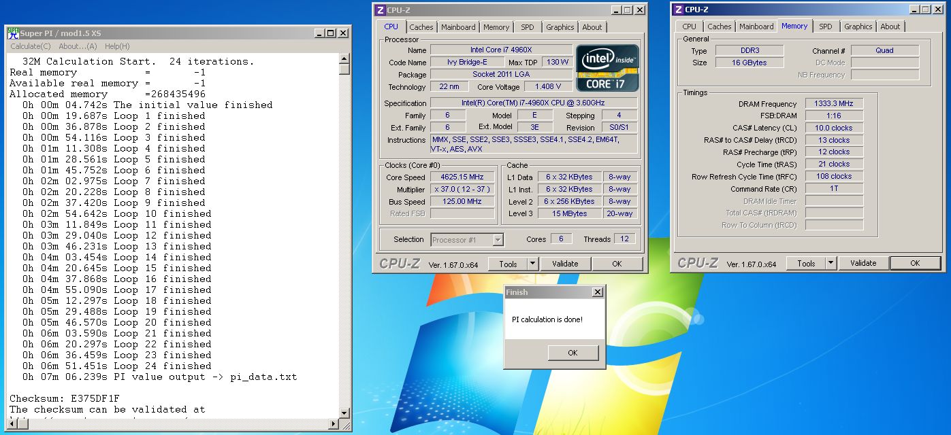Close the Finish dialog with X
The width and height of the screenshot is (951, 435).
pos(597,292)
